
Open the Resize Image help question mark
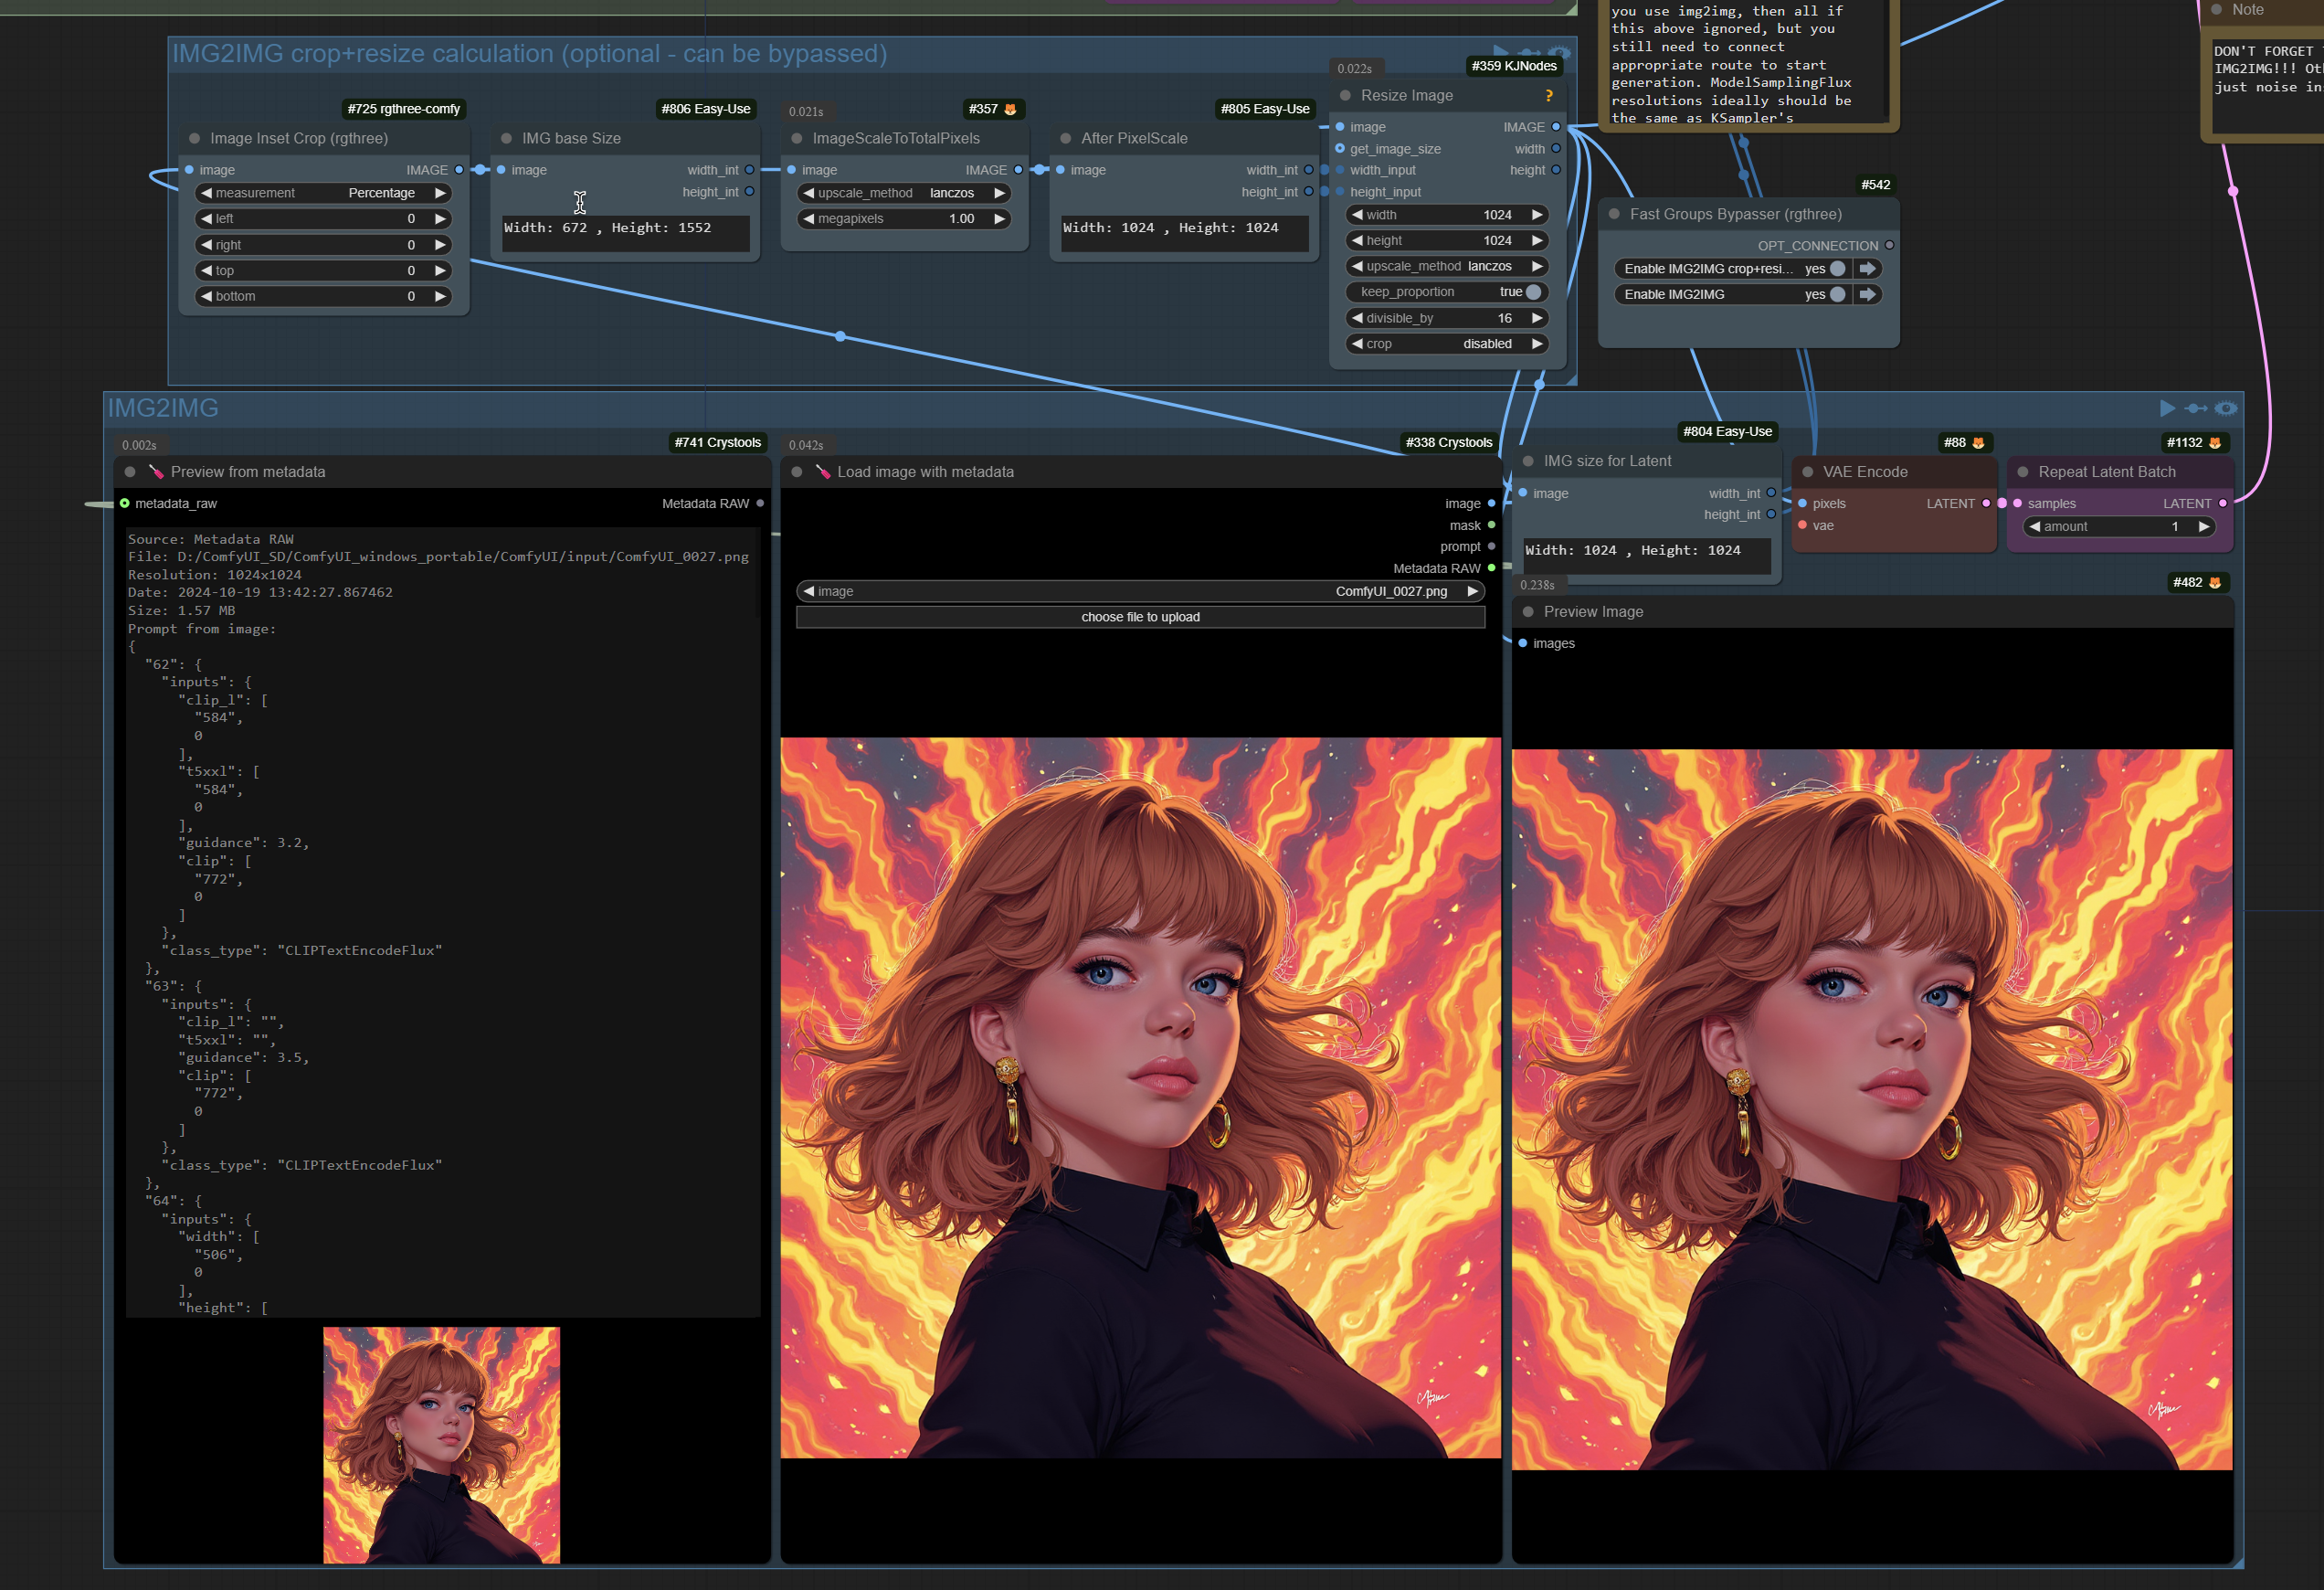click(1549, 96)
